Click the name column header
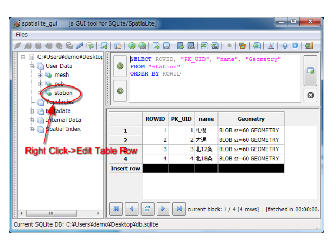 206,119
